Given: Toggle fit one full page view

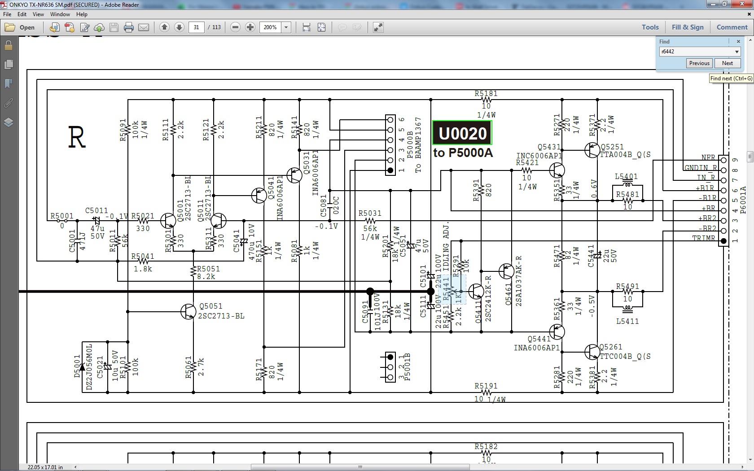Looking at the screenshot, I should coord(322,27).
